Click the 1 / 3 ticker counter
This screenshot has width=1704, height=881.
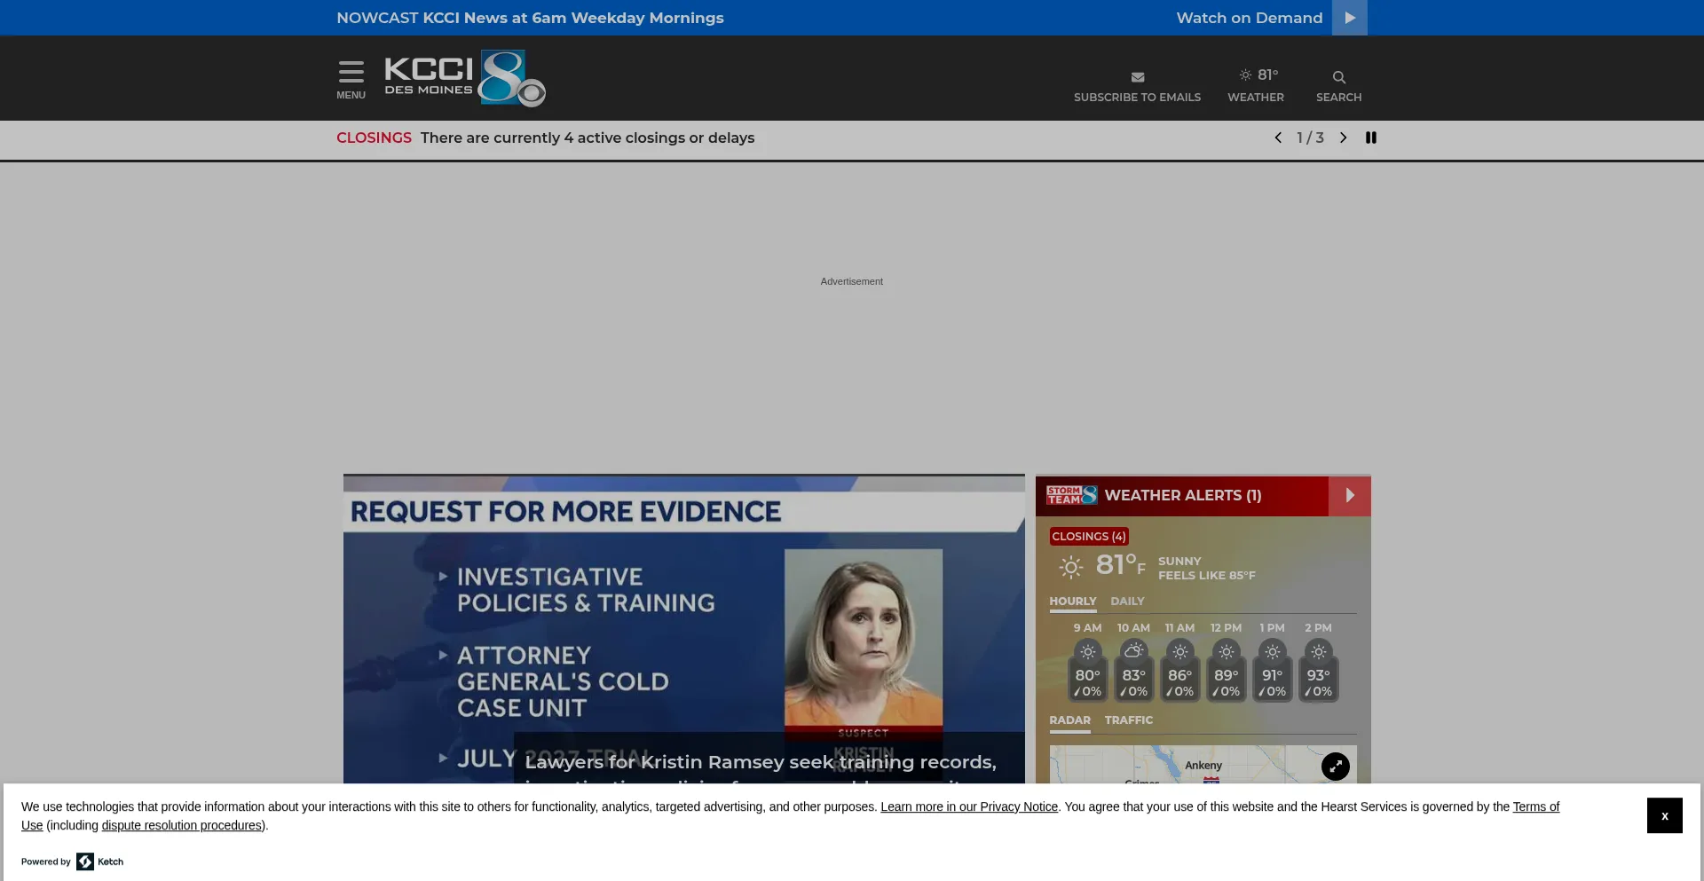pyautogui.click(x=1310, y=138)
